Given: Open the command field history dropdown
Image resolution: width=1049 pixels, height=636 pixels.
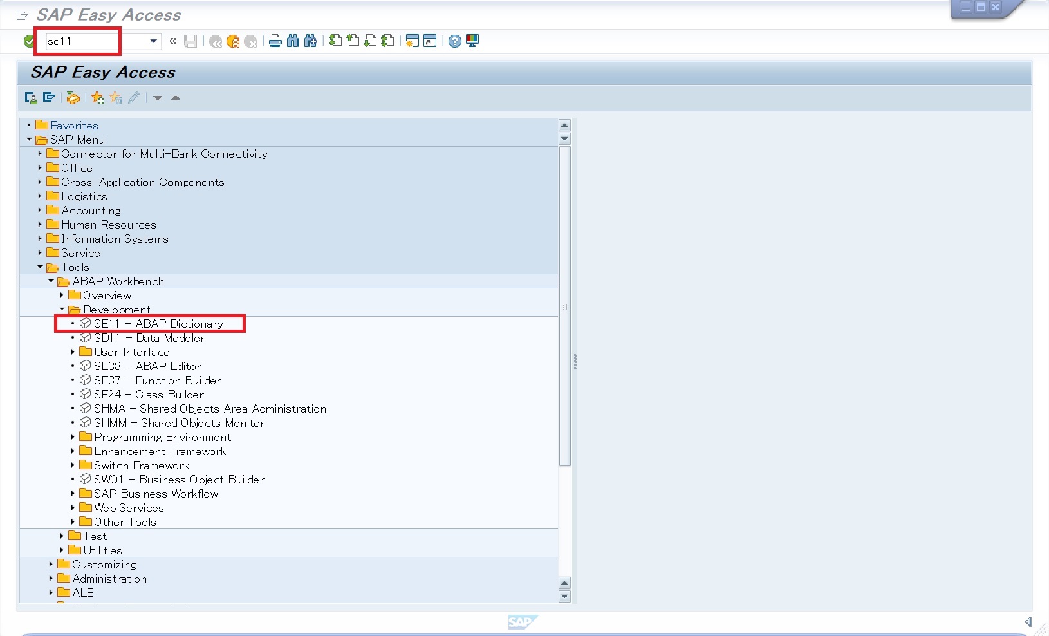Looking at the screenshot, I should pos(153,41).
